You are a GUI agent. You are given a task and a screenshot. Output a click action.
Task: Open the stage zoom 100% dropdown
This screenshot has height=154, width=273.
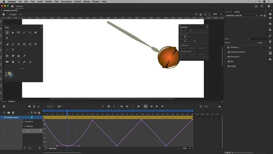pos(221,14)
